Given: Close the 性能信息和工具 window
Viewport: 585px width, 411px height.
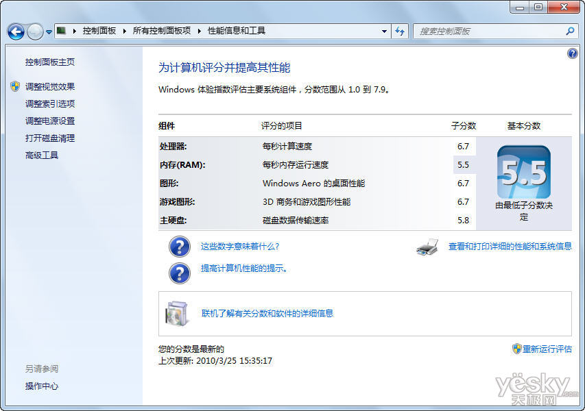Looking at the screenshot, I should (x=564, y=7).
